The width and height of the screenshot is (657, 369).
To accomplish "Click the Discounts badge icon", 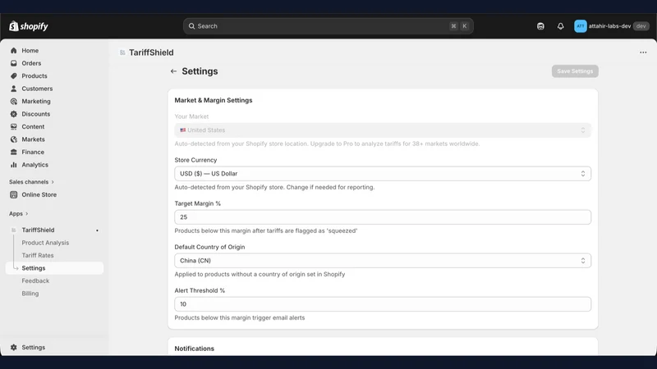I will (x=14, y=114).
